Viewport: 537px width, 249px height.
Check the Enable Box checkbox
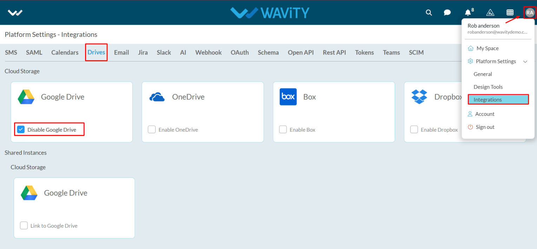283,130
